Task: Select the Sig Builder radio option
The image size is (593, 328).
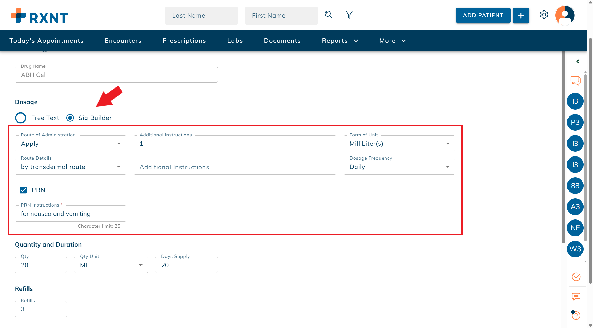Action: [70, 118]
